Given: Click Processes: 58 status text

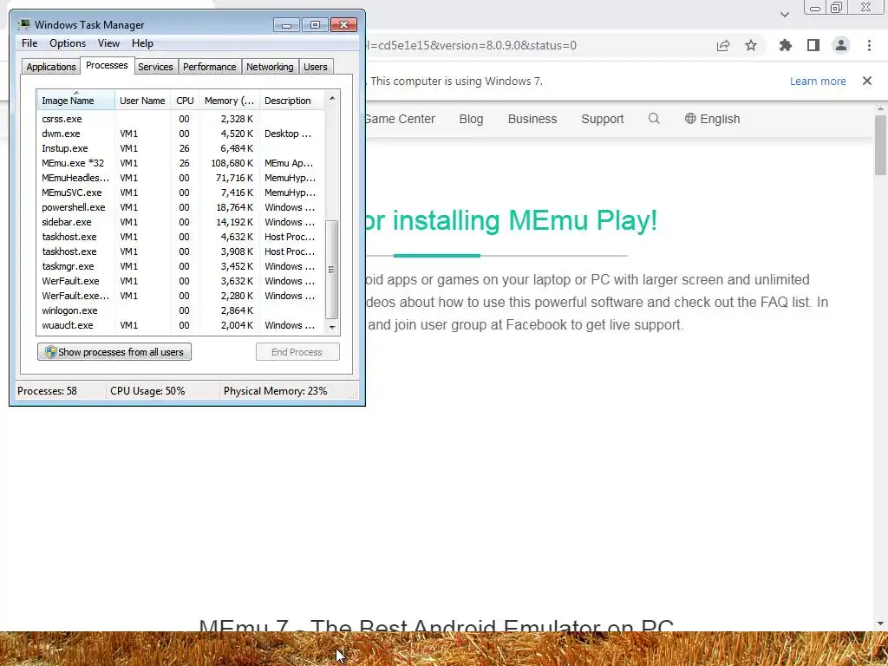Looking at the screenshot, I should 47,391.
